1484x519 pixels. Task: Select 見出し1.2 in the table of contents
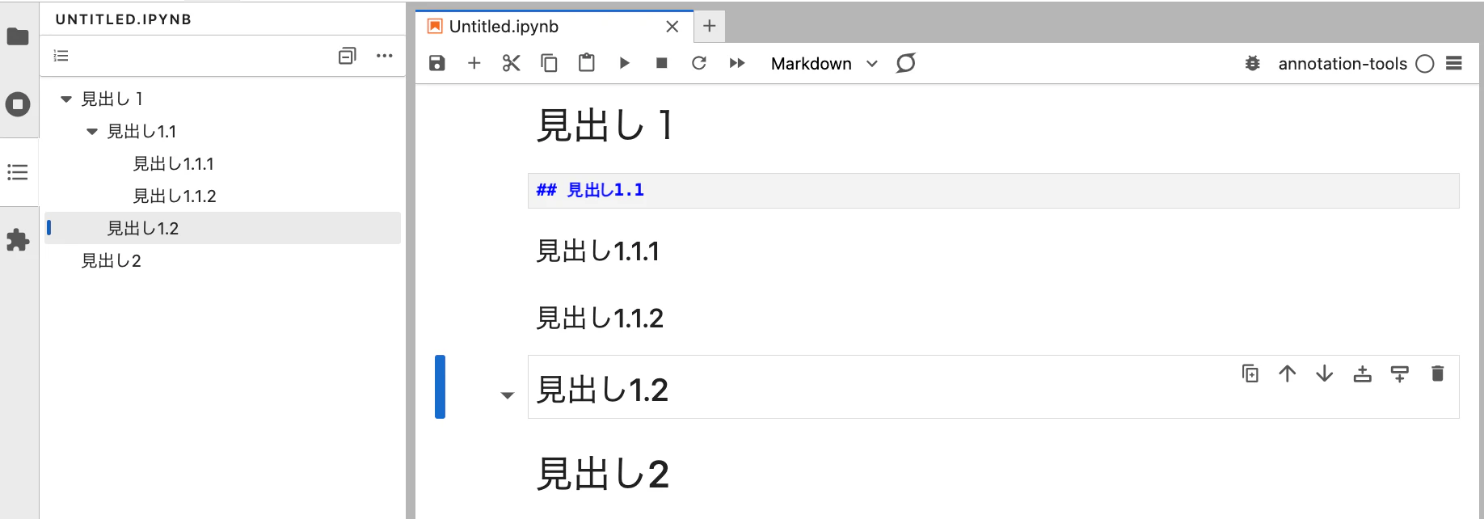(143, 229)
